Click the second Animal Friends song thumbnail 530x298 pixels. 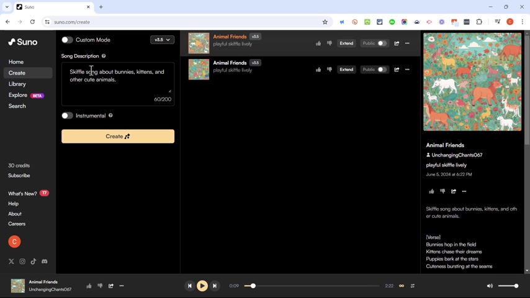[x=199, y=70]
